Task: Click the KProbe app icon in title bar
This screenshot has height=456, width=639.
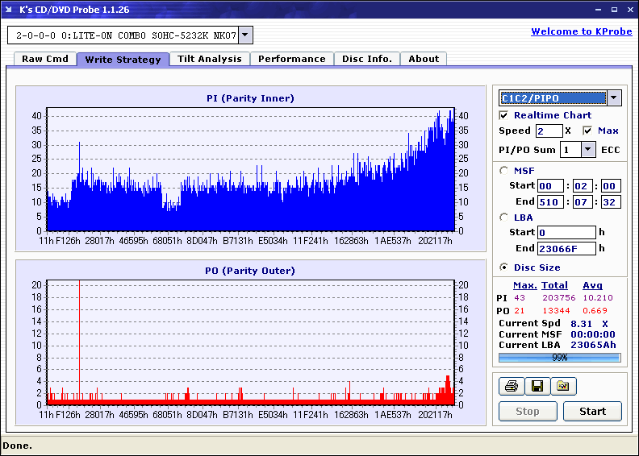Action: click(10, 10)
